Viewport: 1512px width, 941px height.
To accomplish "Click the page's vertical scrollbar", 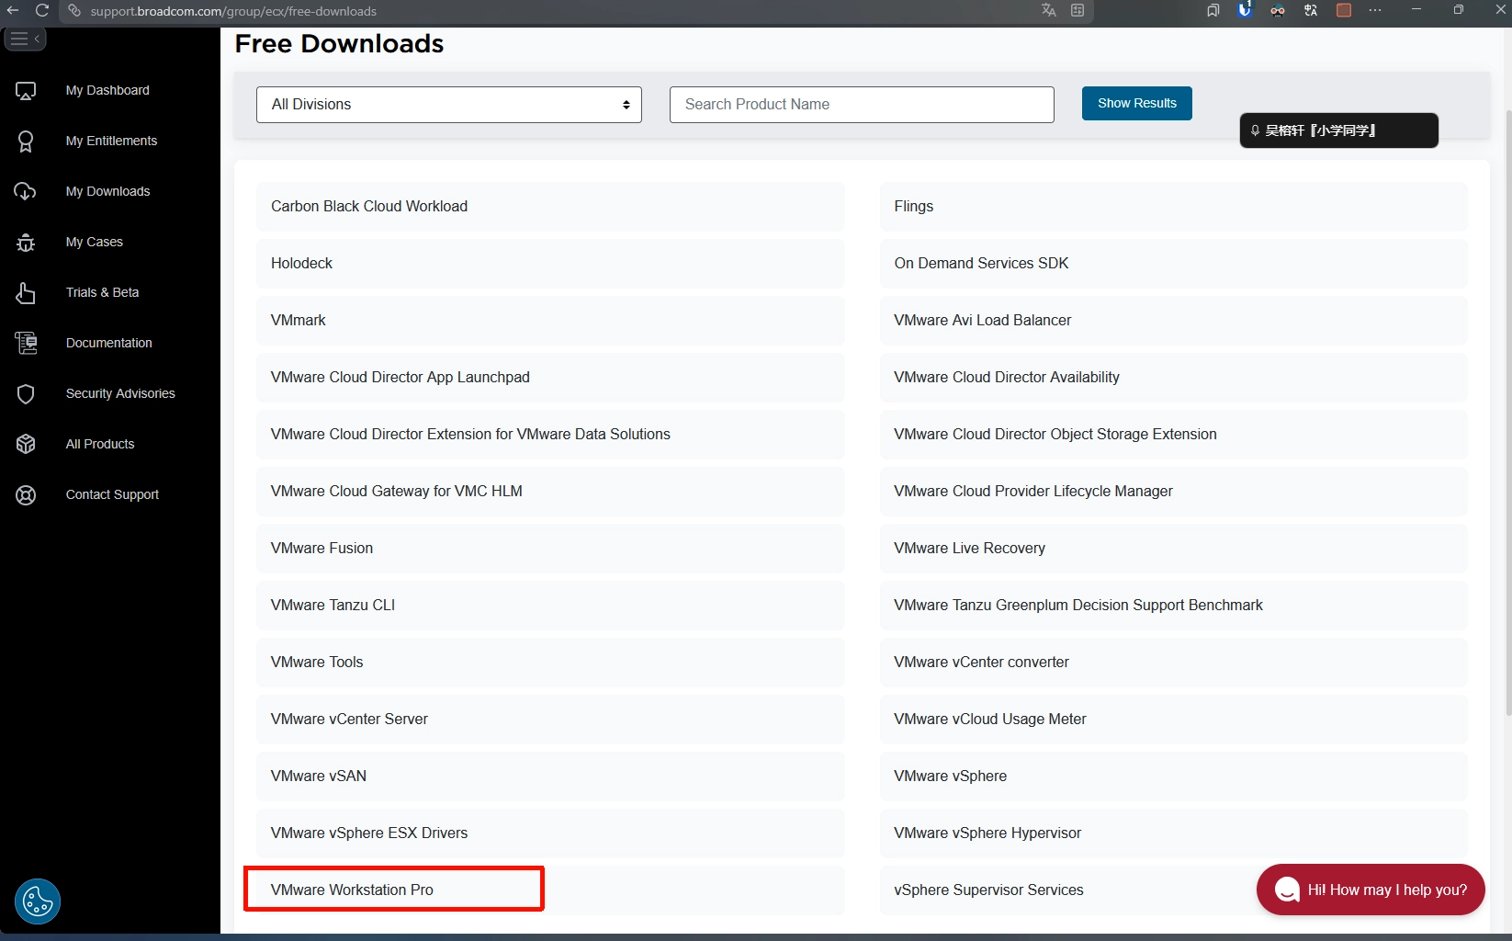I will point(1507,414).
